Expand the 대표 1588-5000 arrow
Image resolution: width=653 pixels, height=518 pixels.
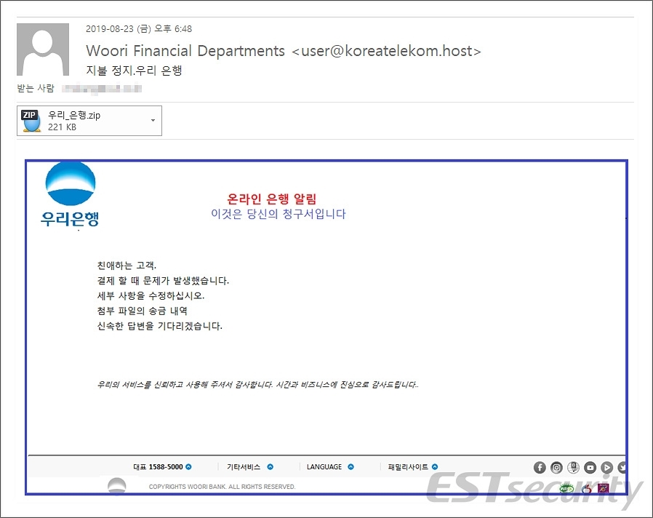coord(188,467)
